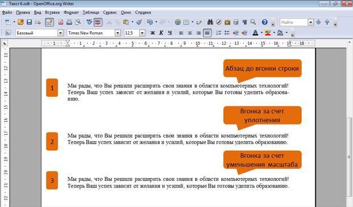The height and width of the screenshot is (207, 353).
Task: Toggle Italic (К) formatting
Action: click(161, 33)
